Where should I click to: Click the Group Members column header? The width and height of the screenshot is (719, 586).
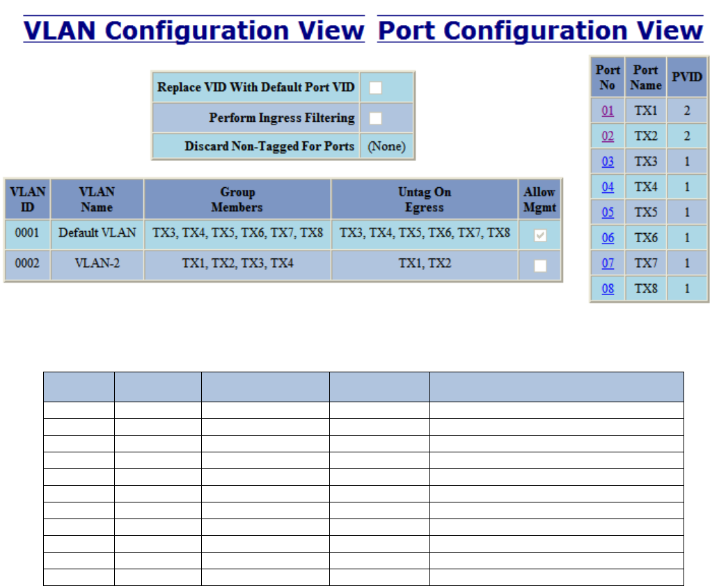tap(237, 200)
